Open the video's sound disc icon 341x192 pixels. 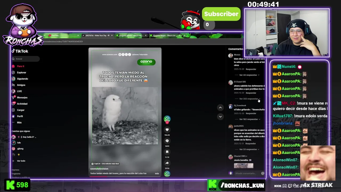coord(167,174)
